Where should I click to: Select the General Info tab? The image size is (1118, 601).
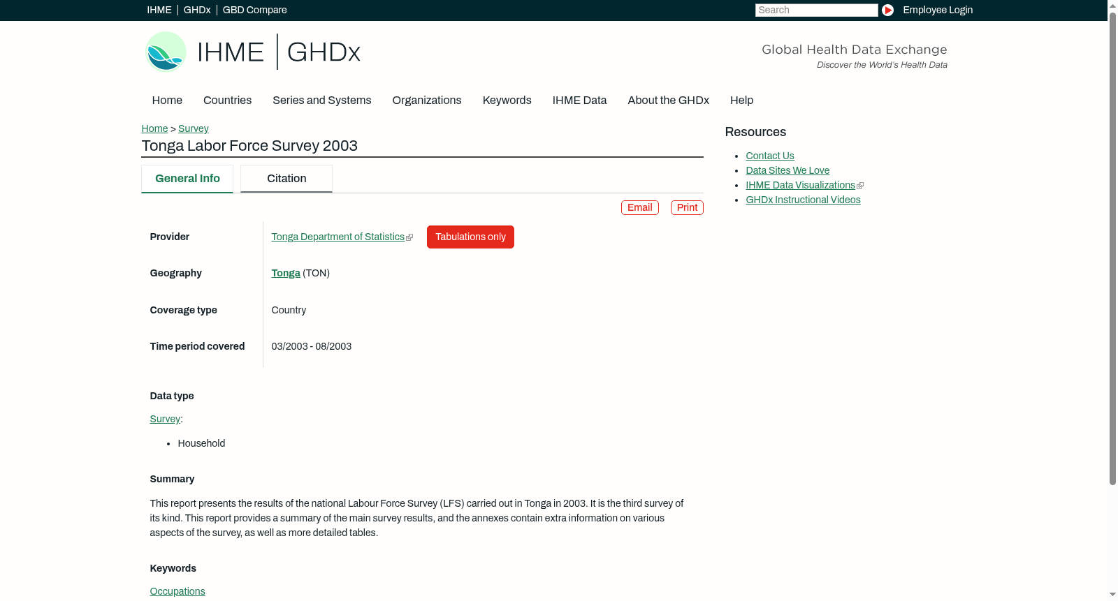click(x=187, y=179)
